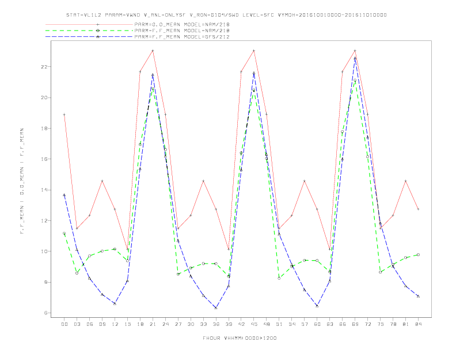Viewport: 456px width, 353px height.
Task: Click x-axis tick label 06
Action: [90, 324]
